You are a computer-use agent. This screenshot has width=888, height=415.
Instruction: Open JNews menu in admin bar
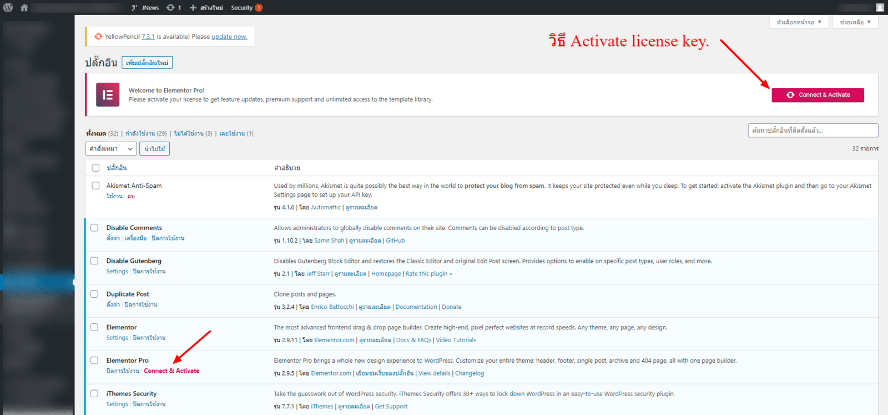coord(145,8)
